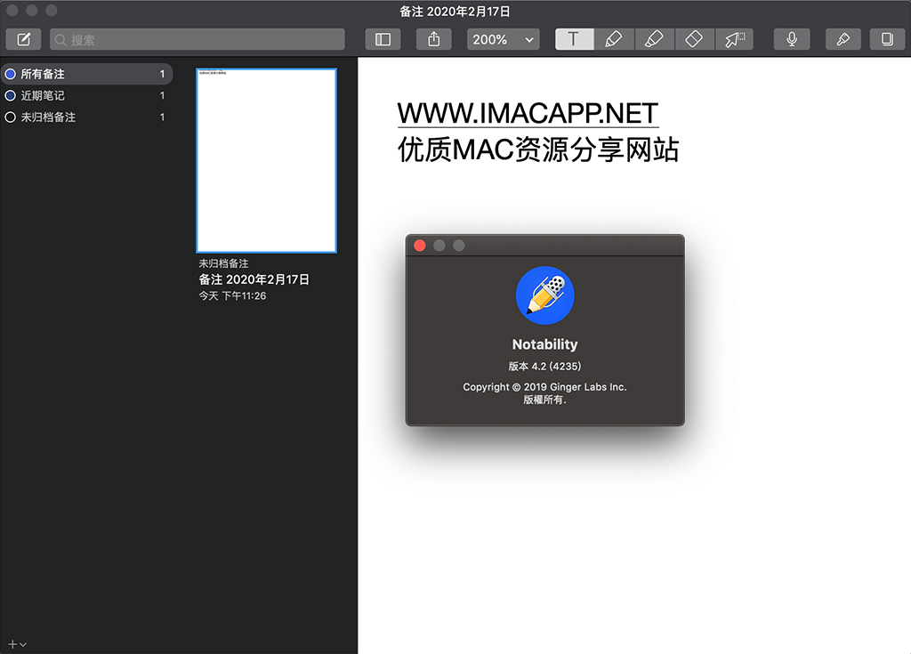Viewport: 911px width, 654px height.
Task: Select the 近期笔记 category
Action: 86,95
